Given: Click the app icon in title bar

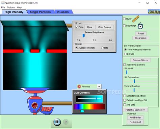Looking at the screenshot, I should 3,3.
